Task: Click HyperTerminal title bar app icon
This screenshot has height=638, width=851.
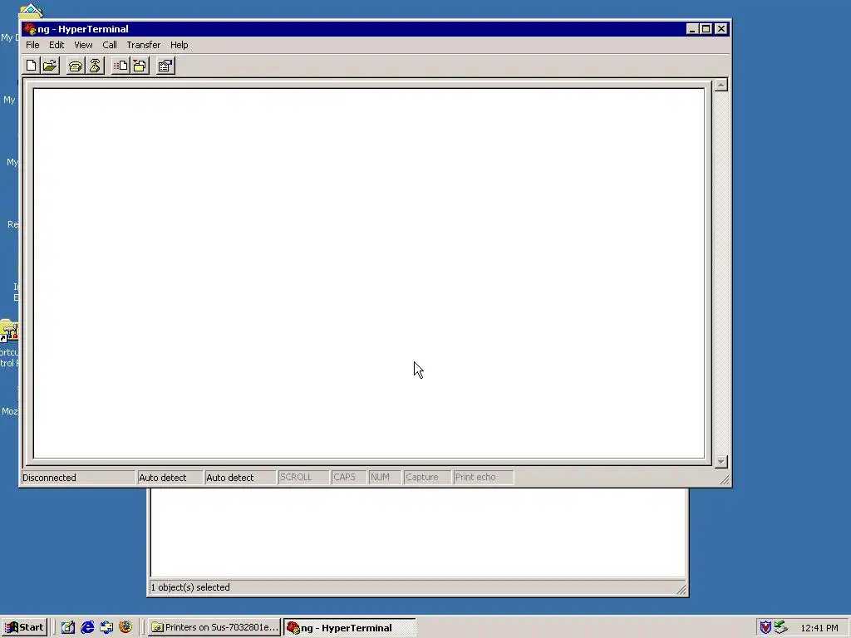Action: pos(30,29)
